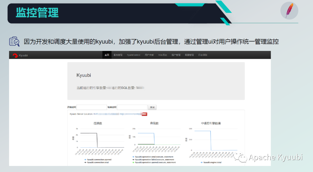Toggle kyuubi.operation.total.execute_statement legend entry

pos(153,157)
